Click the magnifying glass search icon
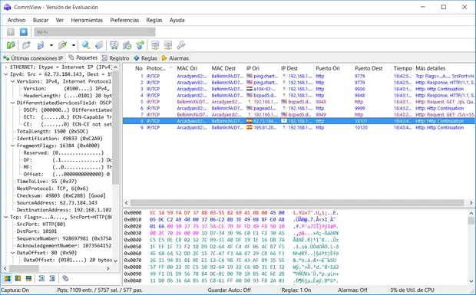The width and height of the screenshot is (476, 295). [86, 45]
